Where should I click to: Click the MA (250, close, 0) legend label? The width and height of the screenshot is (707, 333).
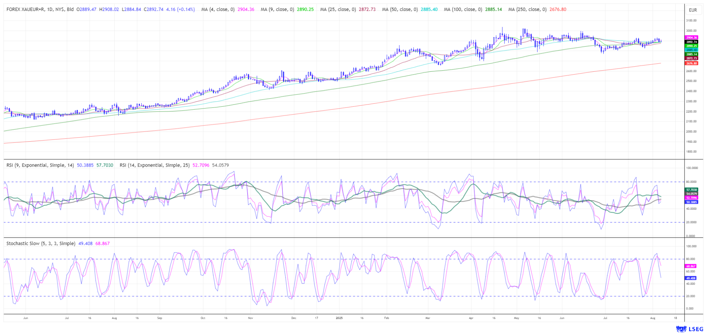[x=527, y=9]
